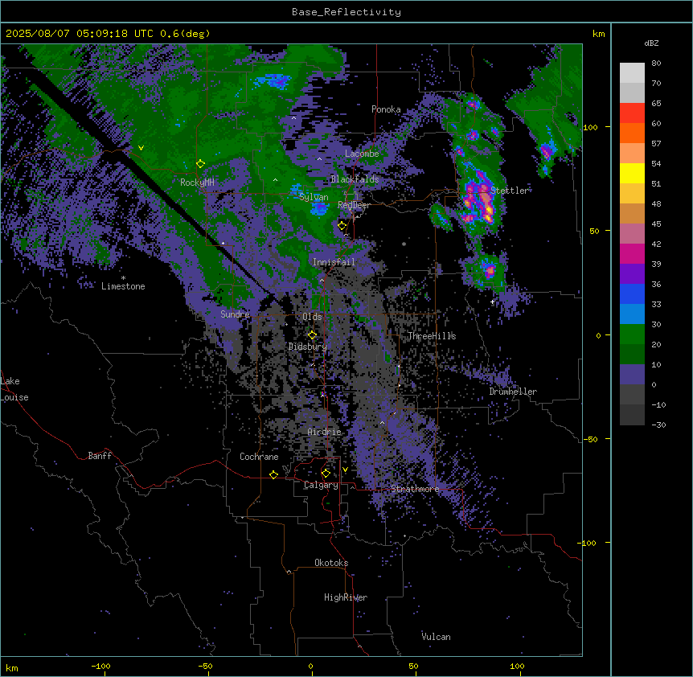Click the Drumheller label
The height and width of the screenshot is (677, 693).
click(513, 392)
